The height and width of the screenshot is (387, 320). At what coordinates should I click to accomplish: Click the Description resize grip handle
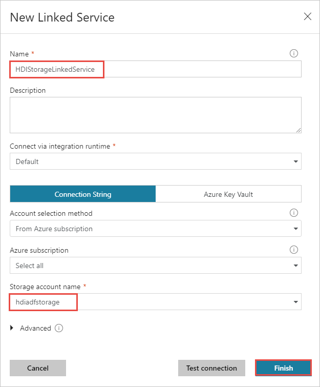pyautogui.click(x=298, y=130)
